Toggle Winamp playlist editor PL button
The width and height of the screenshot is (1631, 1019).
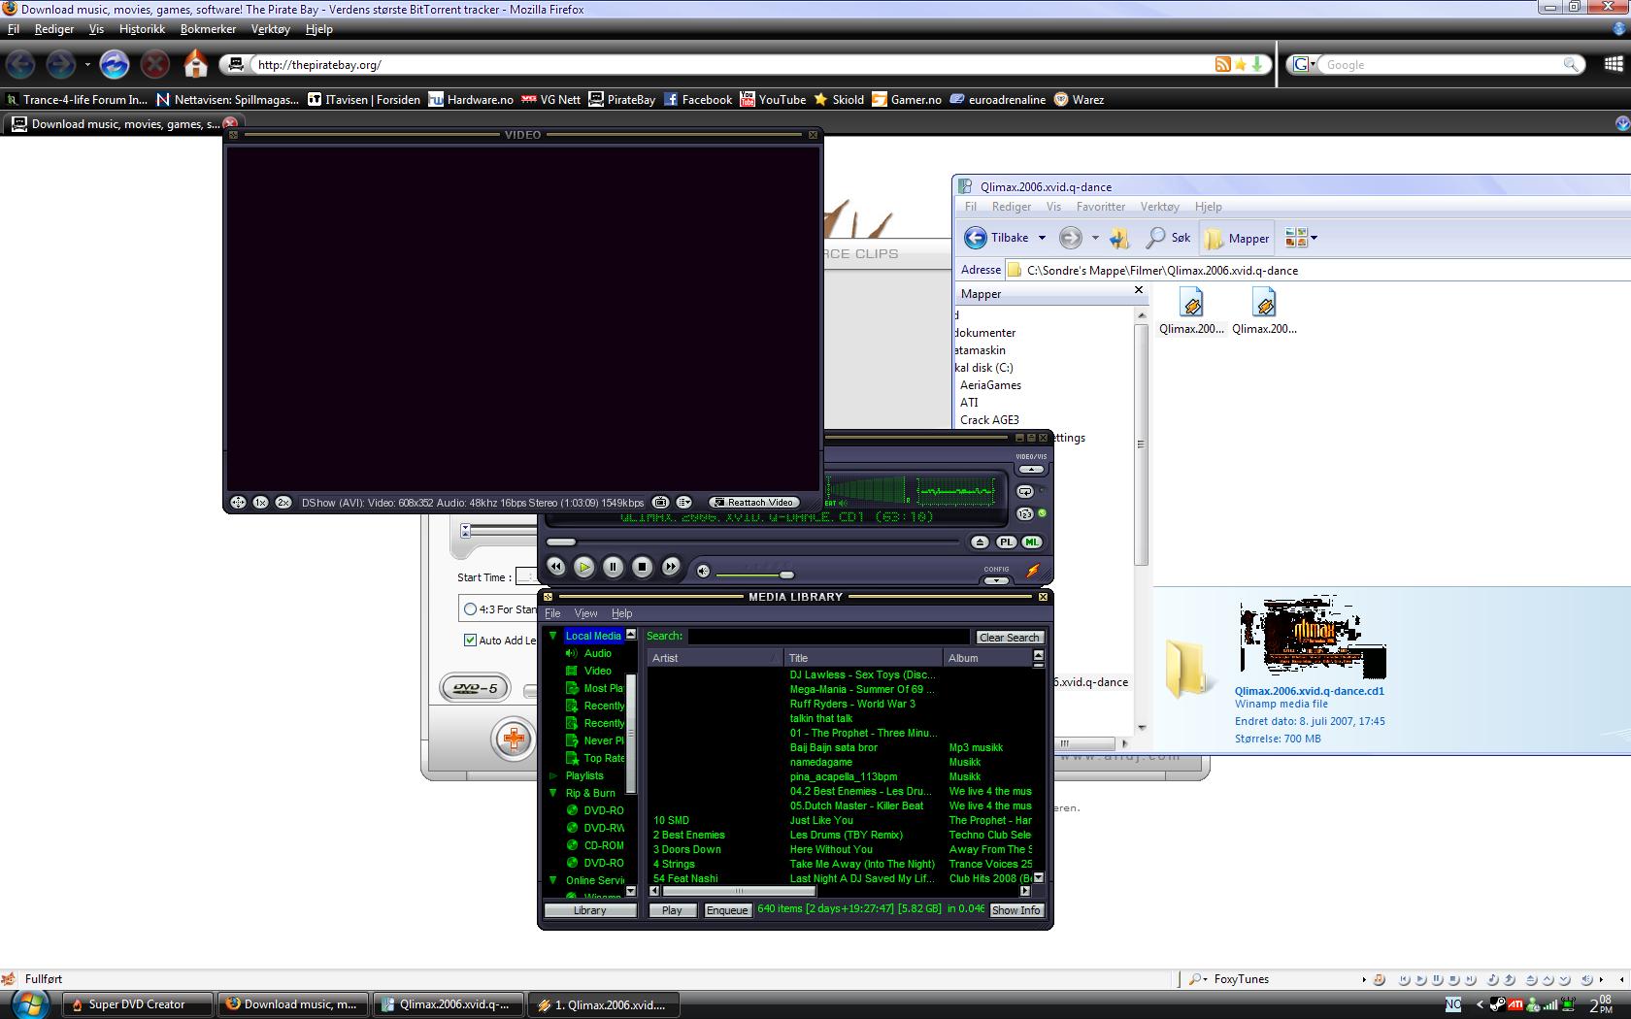[1007, 542]
